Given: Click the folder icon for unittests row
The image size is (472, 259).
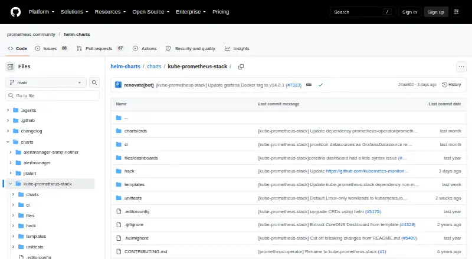Looking at the screenshot, I should (119, 198).
